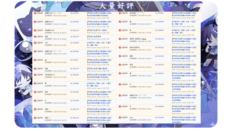Click the star icon of the 2023-10-03 09:43 review
Image resolution: width=233 pixels, height=131 pixels.
[35, 92]
